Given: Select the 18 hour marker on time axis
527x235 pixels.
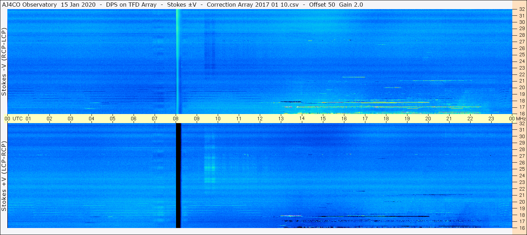Looking at the screenshot, I should 386,119.
